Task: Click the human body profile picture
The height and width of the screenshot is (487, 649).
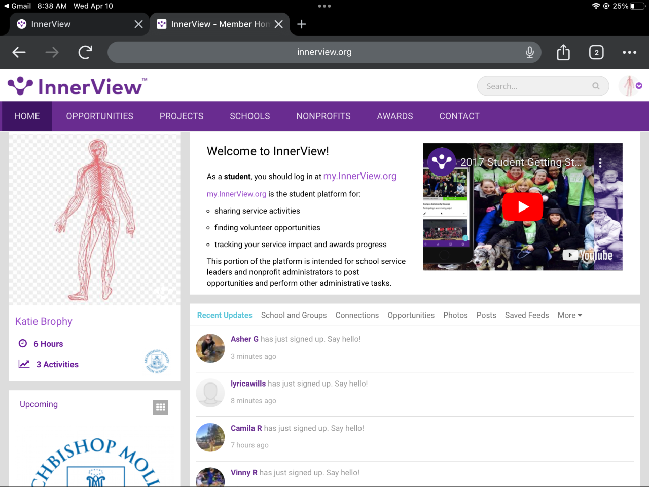Action: tap(95, 220)
